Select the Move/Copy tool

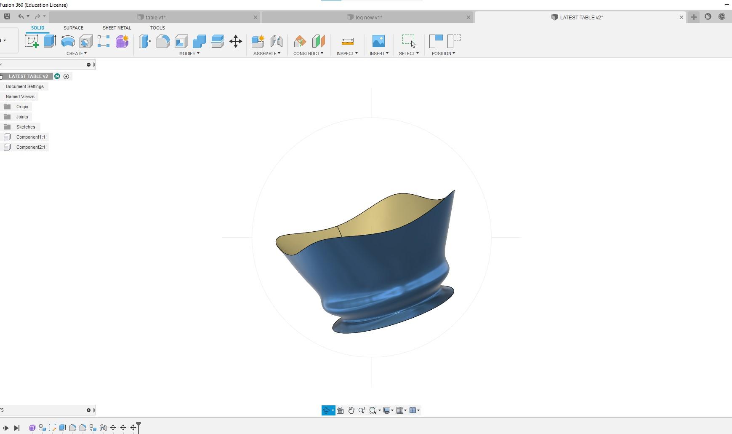[235, 41]
